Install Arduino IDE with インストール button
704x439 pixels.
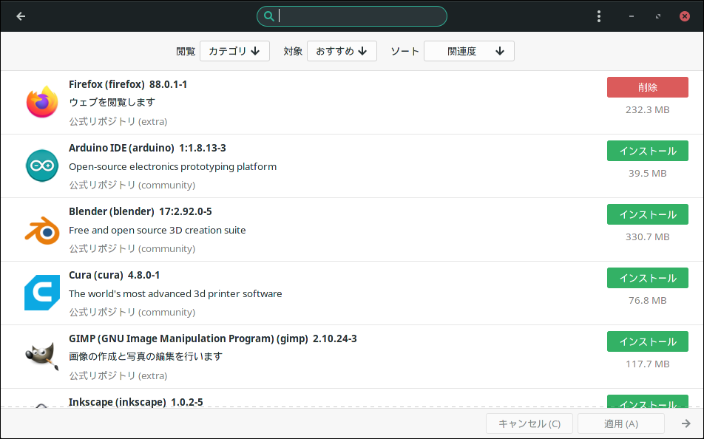click(648, 151)
